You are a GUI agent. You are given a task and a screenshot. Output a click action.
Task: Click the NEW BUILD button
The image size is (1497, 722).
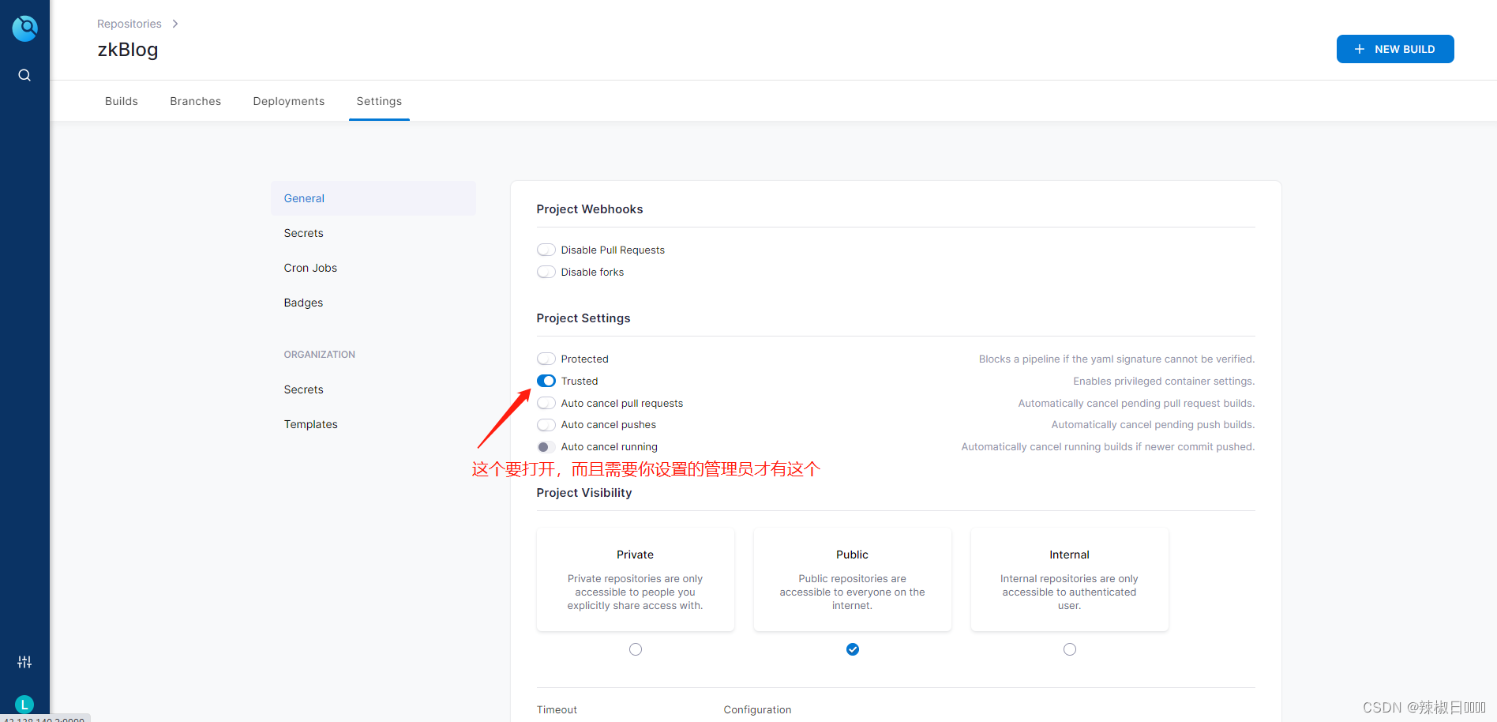(1395, 49)
